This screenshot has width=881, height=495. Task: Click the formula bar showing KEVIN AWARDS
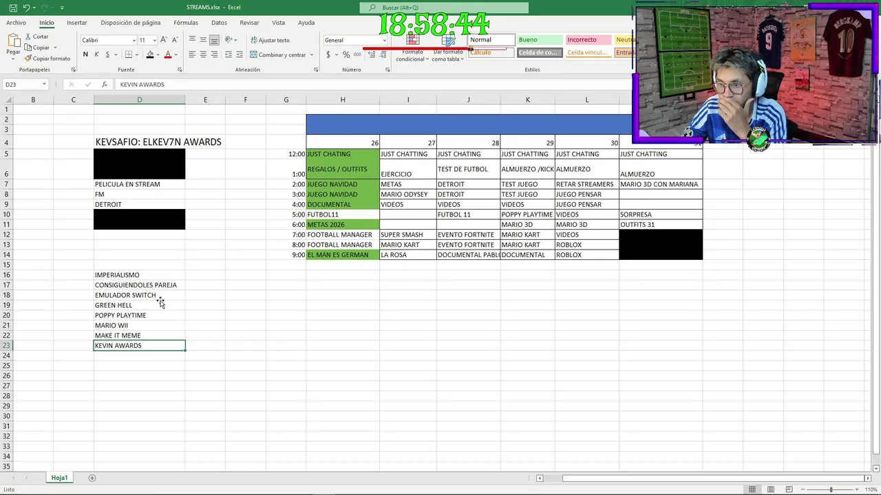[372, 85]
